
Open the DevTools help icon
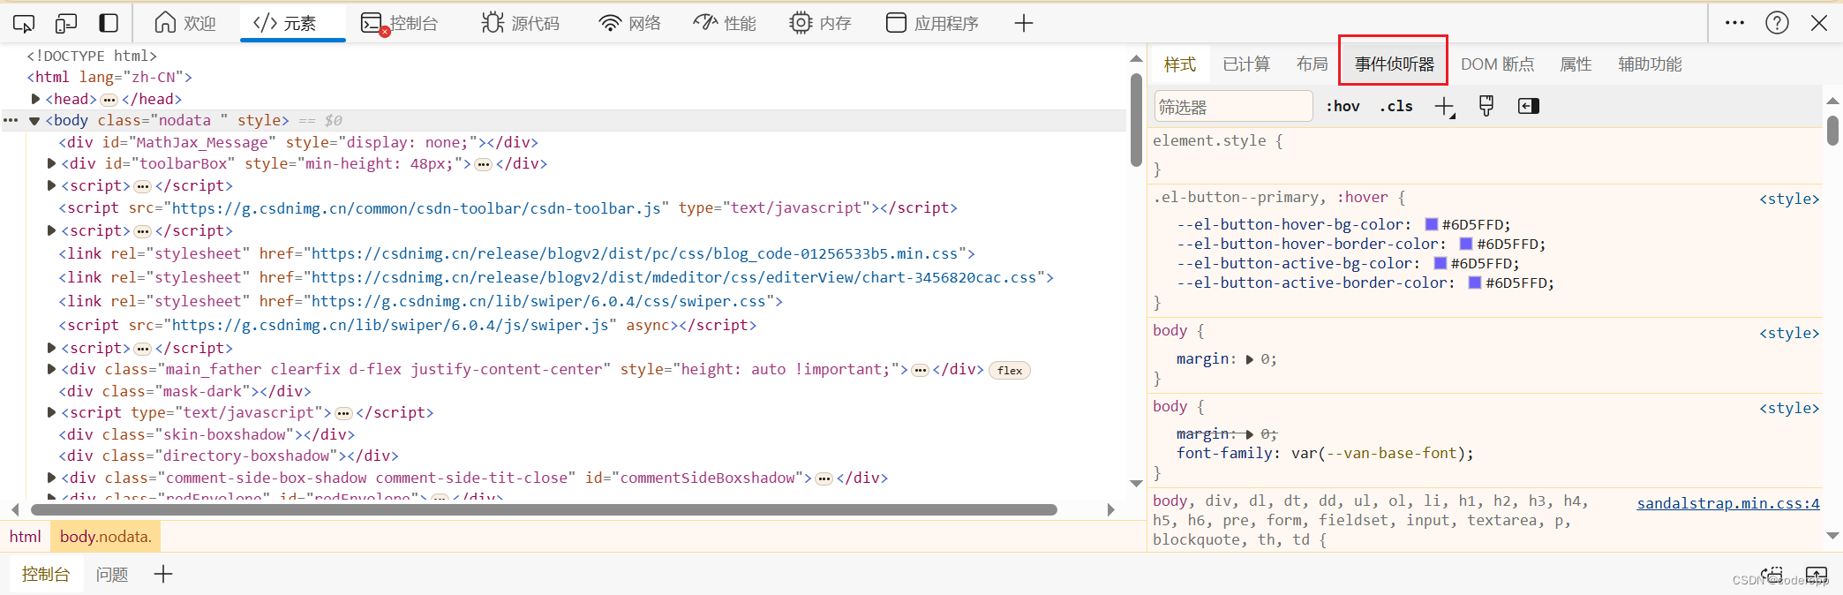click(x=1777, y=23)
